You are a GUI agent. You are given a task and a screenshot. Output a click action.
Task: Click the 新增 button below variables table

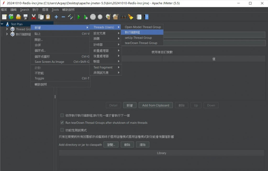point(130,105)
